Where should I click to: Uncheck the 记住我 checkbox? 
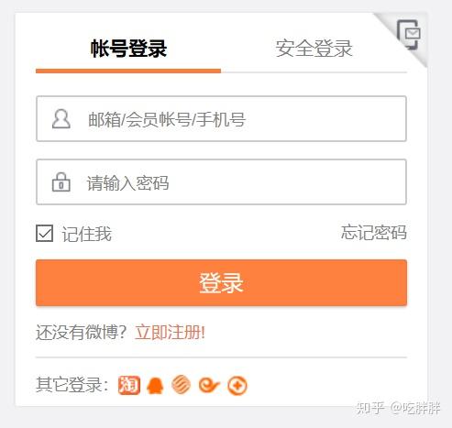pos(45,234)
